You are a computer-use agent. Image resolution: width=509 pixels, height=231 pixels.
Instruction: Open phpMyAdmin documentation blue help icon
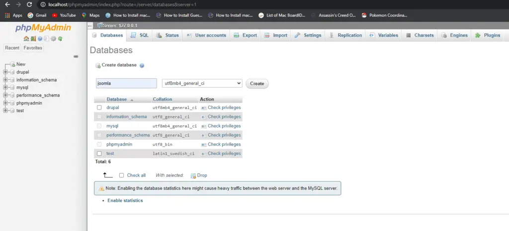tap(40, 39)
